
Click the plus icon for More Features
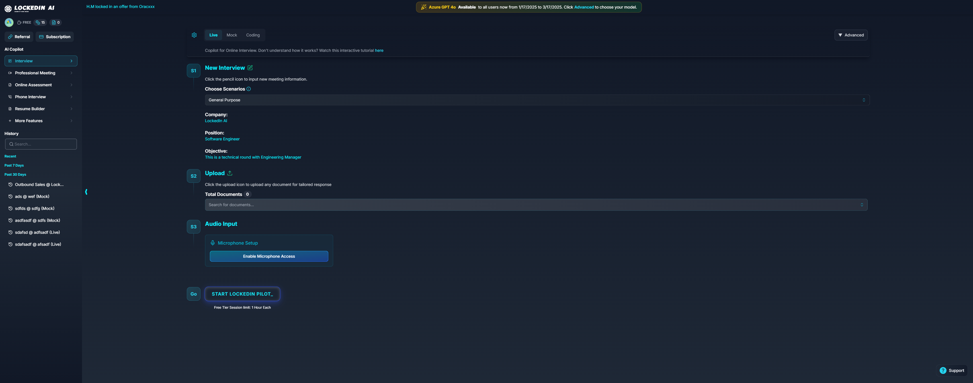10,121
